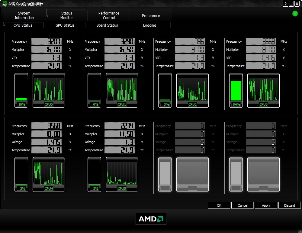This screenshot has width=302, height=233.
Task: Go to the Preference tab
Action: click(x=151, y=15)
